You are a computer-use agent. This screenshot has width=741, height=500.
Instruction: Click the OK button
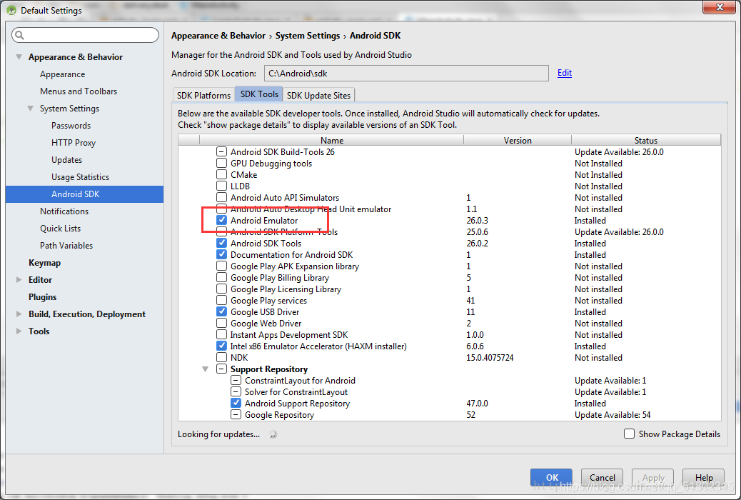pos(552,477)
